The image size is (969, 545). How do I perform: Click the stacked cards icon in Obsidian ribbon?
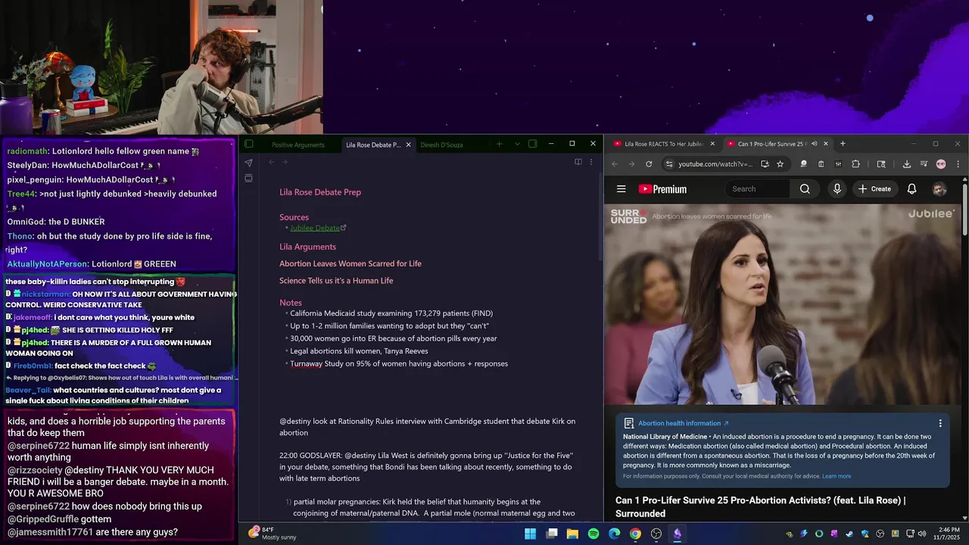click(x=248, y=179)
